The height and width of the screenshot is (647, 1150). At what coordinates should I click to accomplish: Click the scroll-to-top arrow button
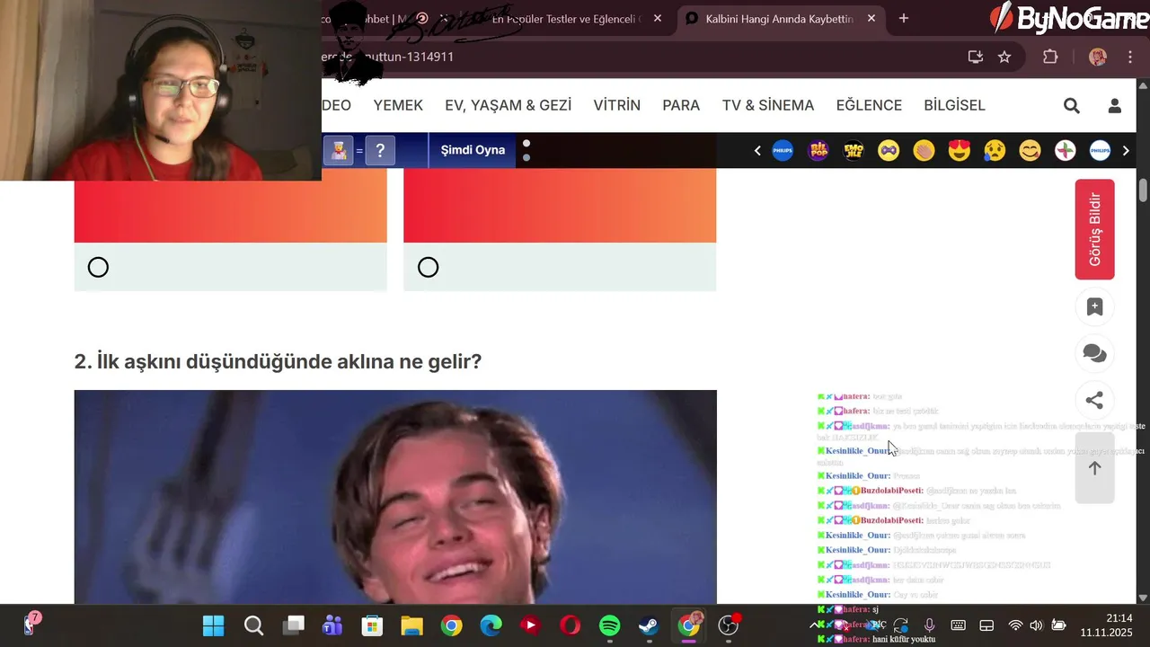[1094, 468]
